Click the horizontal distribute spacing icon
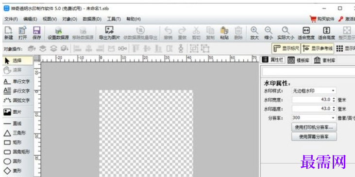The width and height of the screenshot is (355, 177). pyautogui.click(x=122, y=48)
